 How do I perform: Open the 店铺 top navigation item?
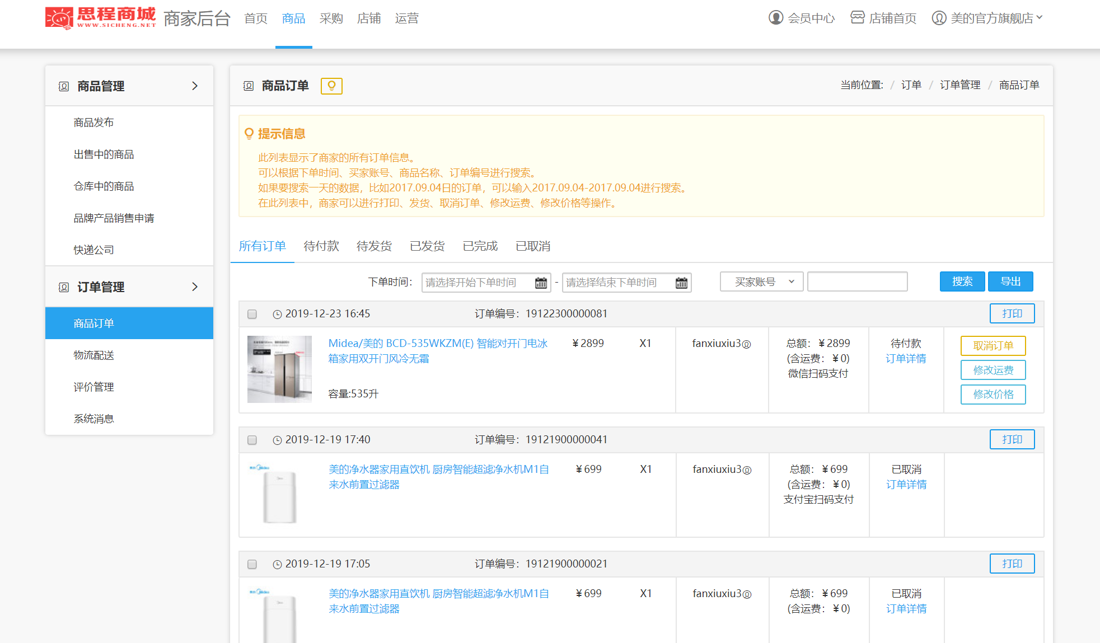(x=369, y=18)
